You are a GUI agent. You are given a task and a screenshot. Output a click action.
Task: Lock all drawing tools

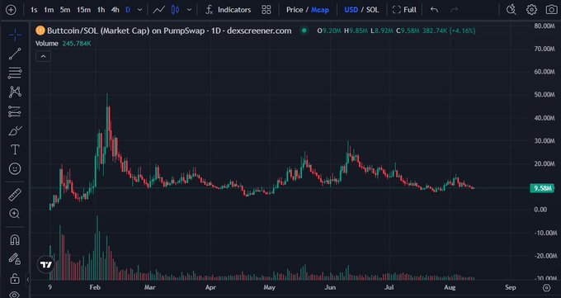[15, 278]
